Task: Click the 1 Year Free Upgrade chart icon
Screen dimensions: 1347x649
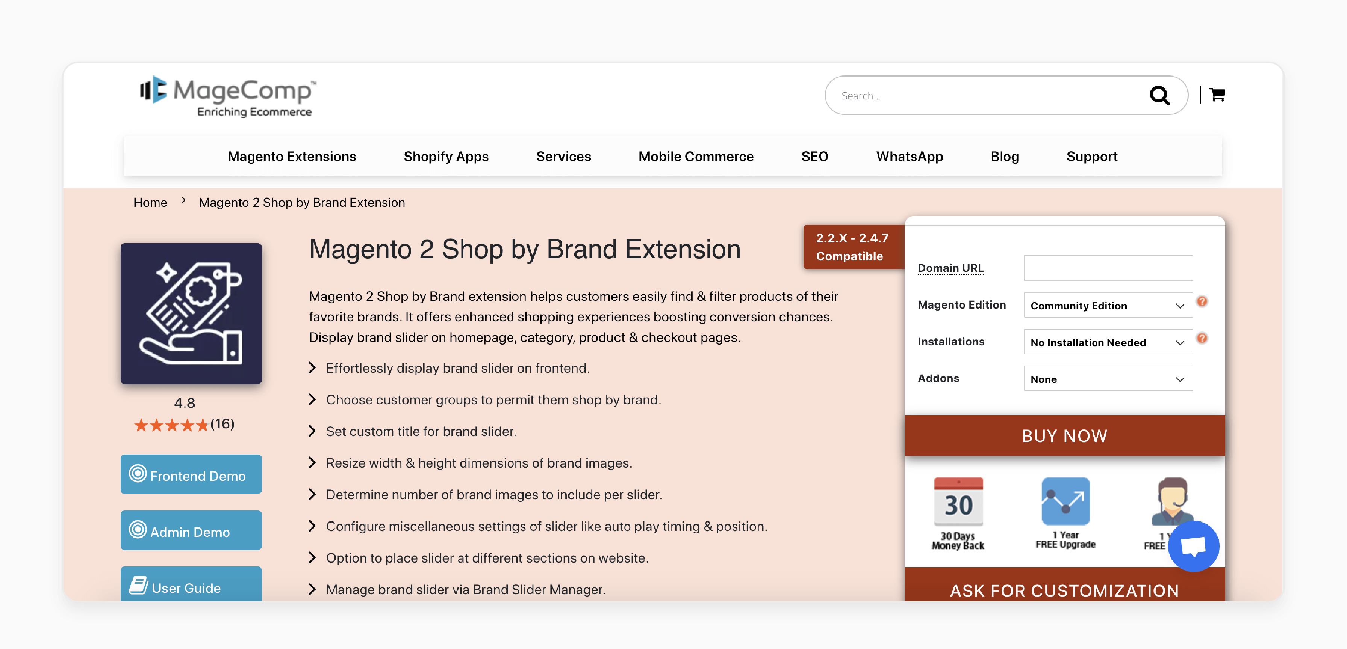Action: click(x=1065, y=500)
